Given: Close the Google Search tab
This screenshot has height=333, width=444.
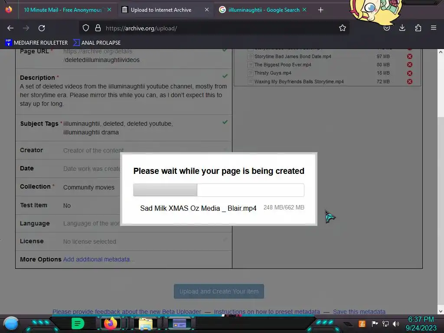Looking at the screenshot, I should [x=304, y=10].
